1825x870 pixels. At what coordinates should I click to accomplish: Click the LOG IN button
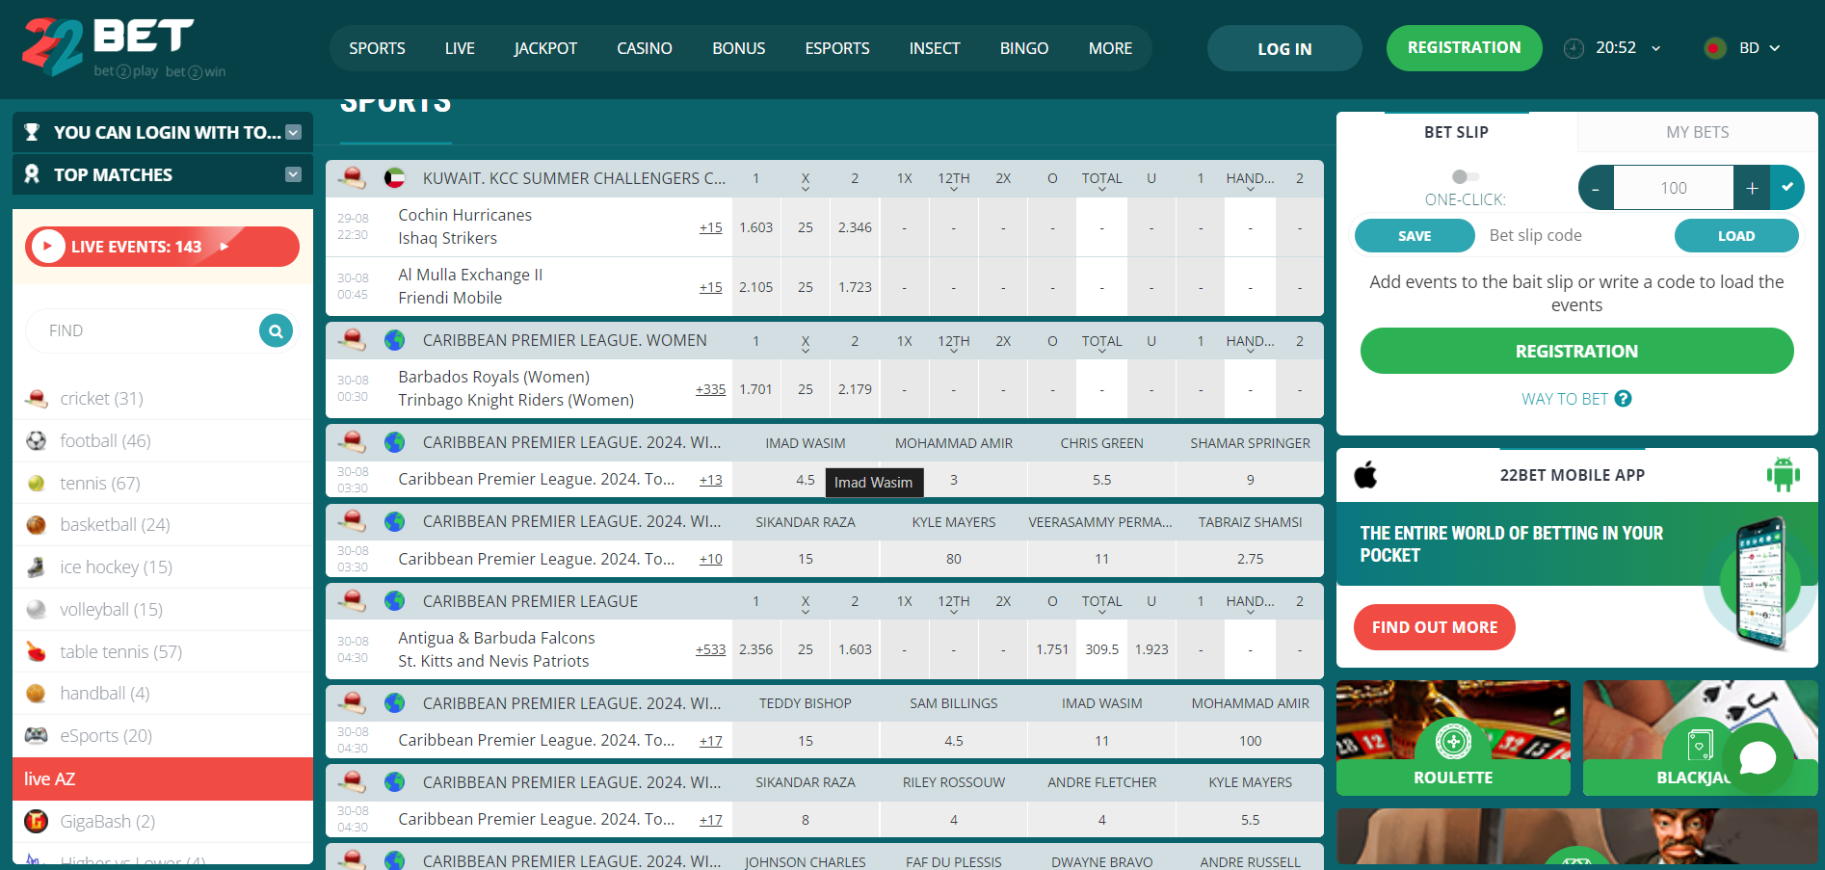[1284, 48]
